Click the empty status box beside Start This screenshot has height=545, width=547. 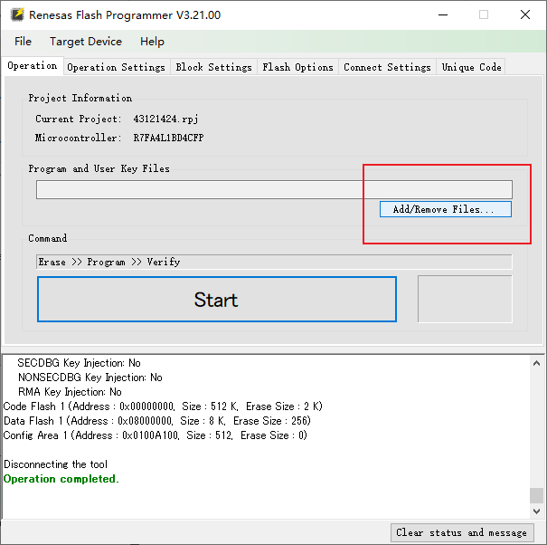[x=465, y=299]
